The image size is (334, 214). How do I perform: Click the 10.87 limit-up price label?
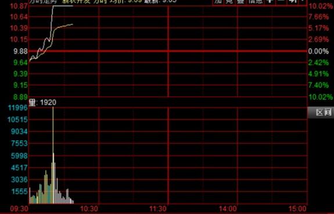pyautogui.click(x=19, y=6)
